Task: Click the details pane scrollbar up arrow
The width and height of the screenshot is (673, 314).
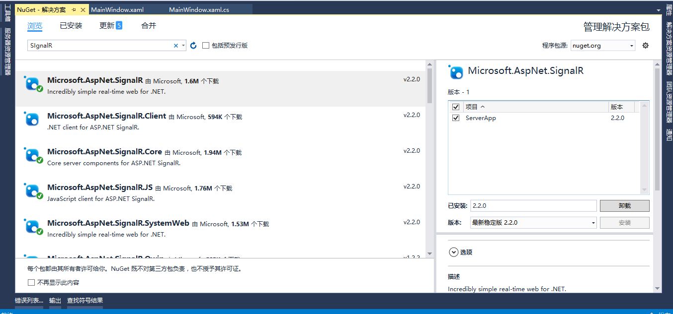Action: (657, 63)
